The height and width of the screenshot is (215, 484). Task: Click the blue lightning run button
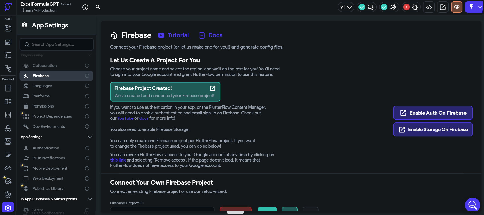click(x=471, y=7)
